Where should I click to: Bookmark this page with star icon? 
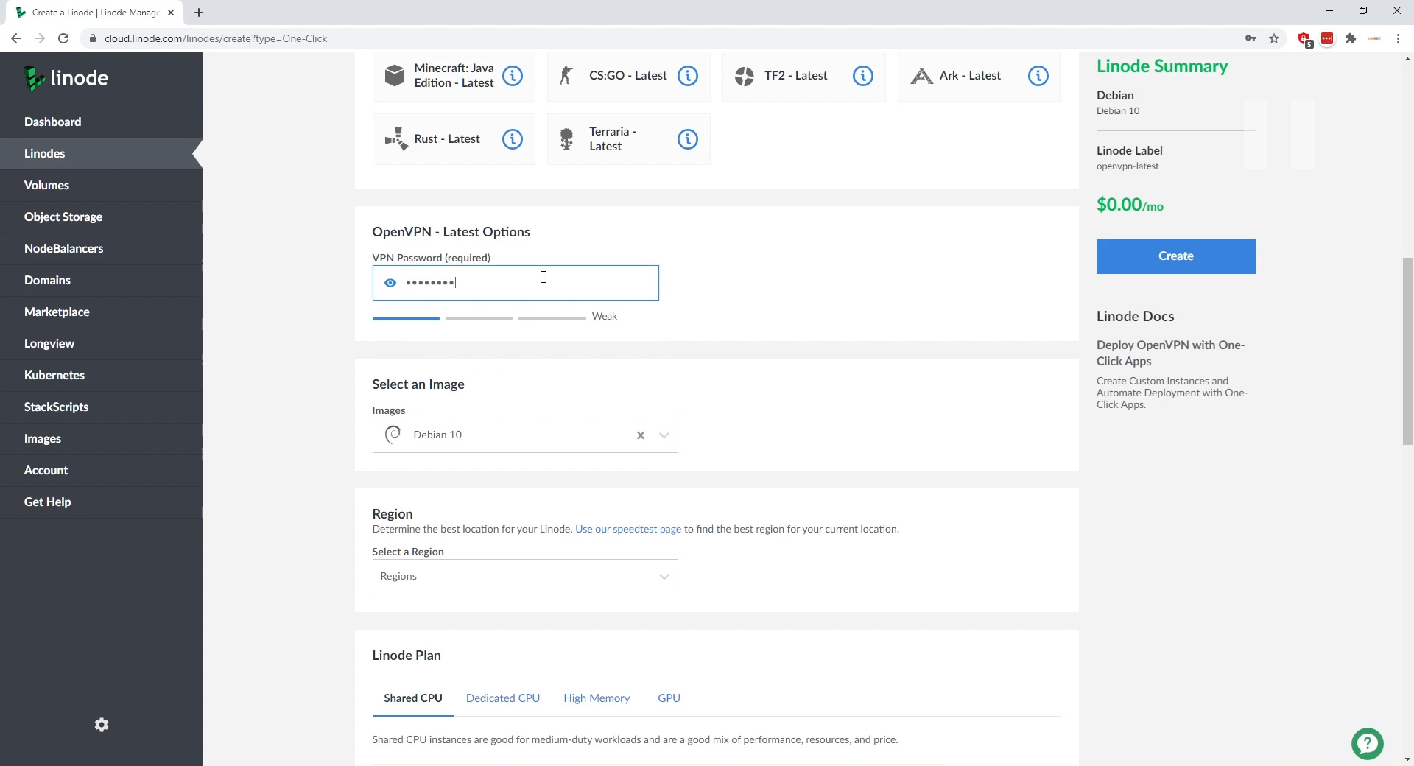[x=1274, y=38]
